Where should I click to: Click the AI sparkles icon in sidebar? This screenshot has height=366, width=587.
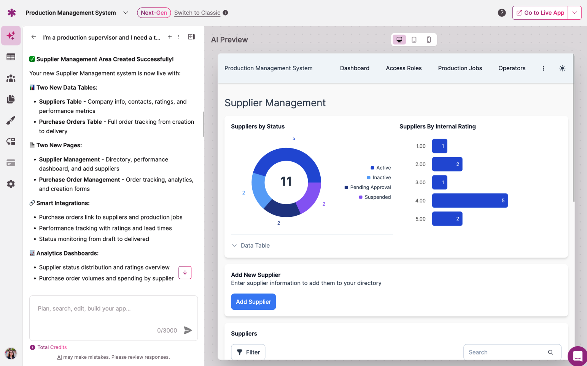pyautogui.click(x=11, y=35)
